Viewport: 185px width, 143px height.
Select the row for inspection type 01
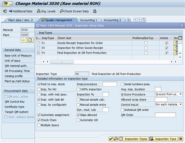38,43
